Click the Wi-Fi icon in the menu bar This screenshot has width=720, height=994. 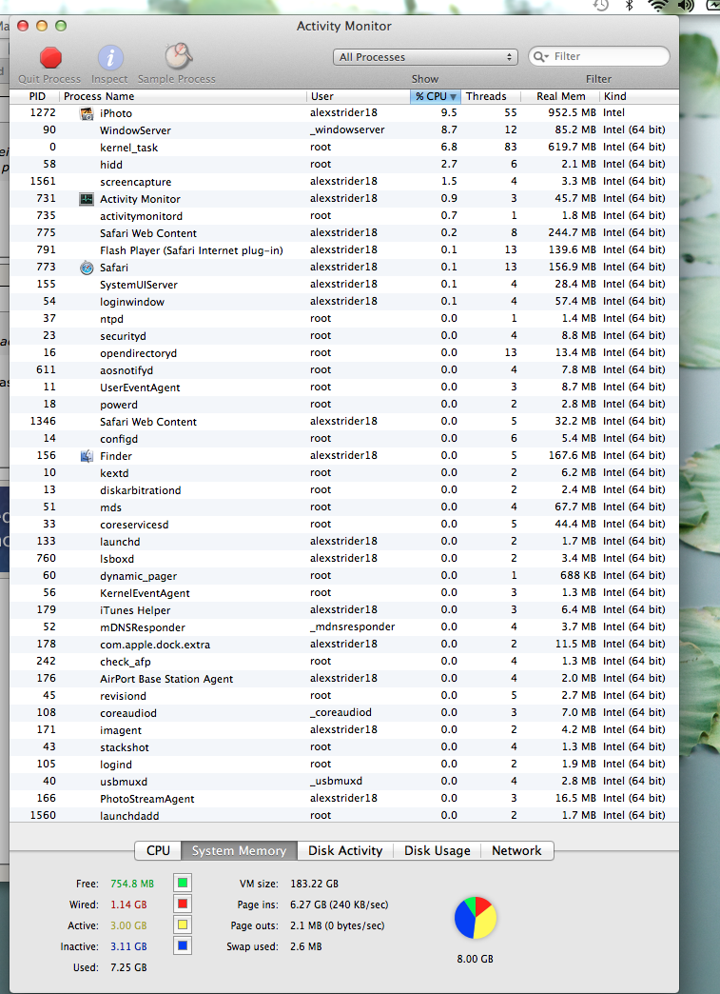tap(658, 5)
